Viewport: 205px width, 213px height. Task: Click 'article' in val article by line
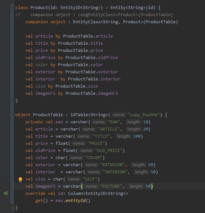44,36
